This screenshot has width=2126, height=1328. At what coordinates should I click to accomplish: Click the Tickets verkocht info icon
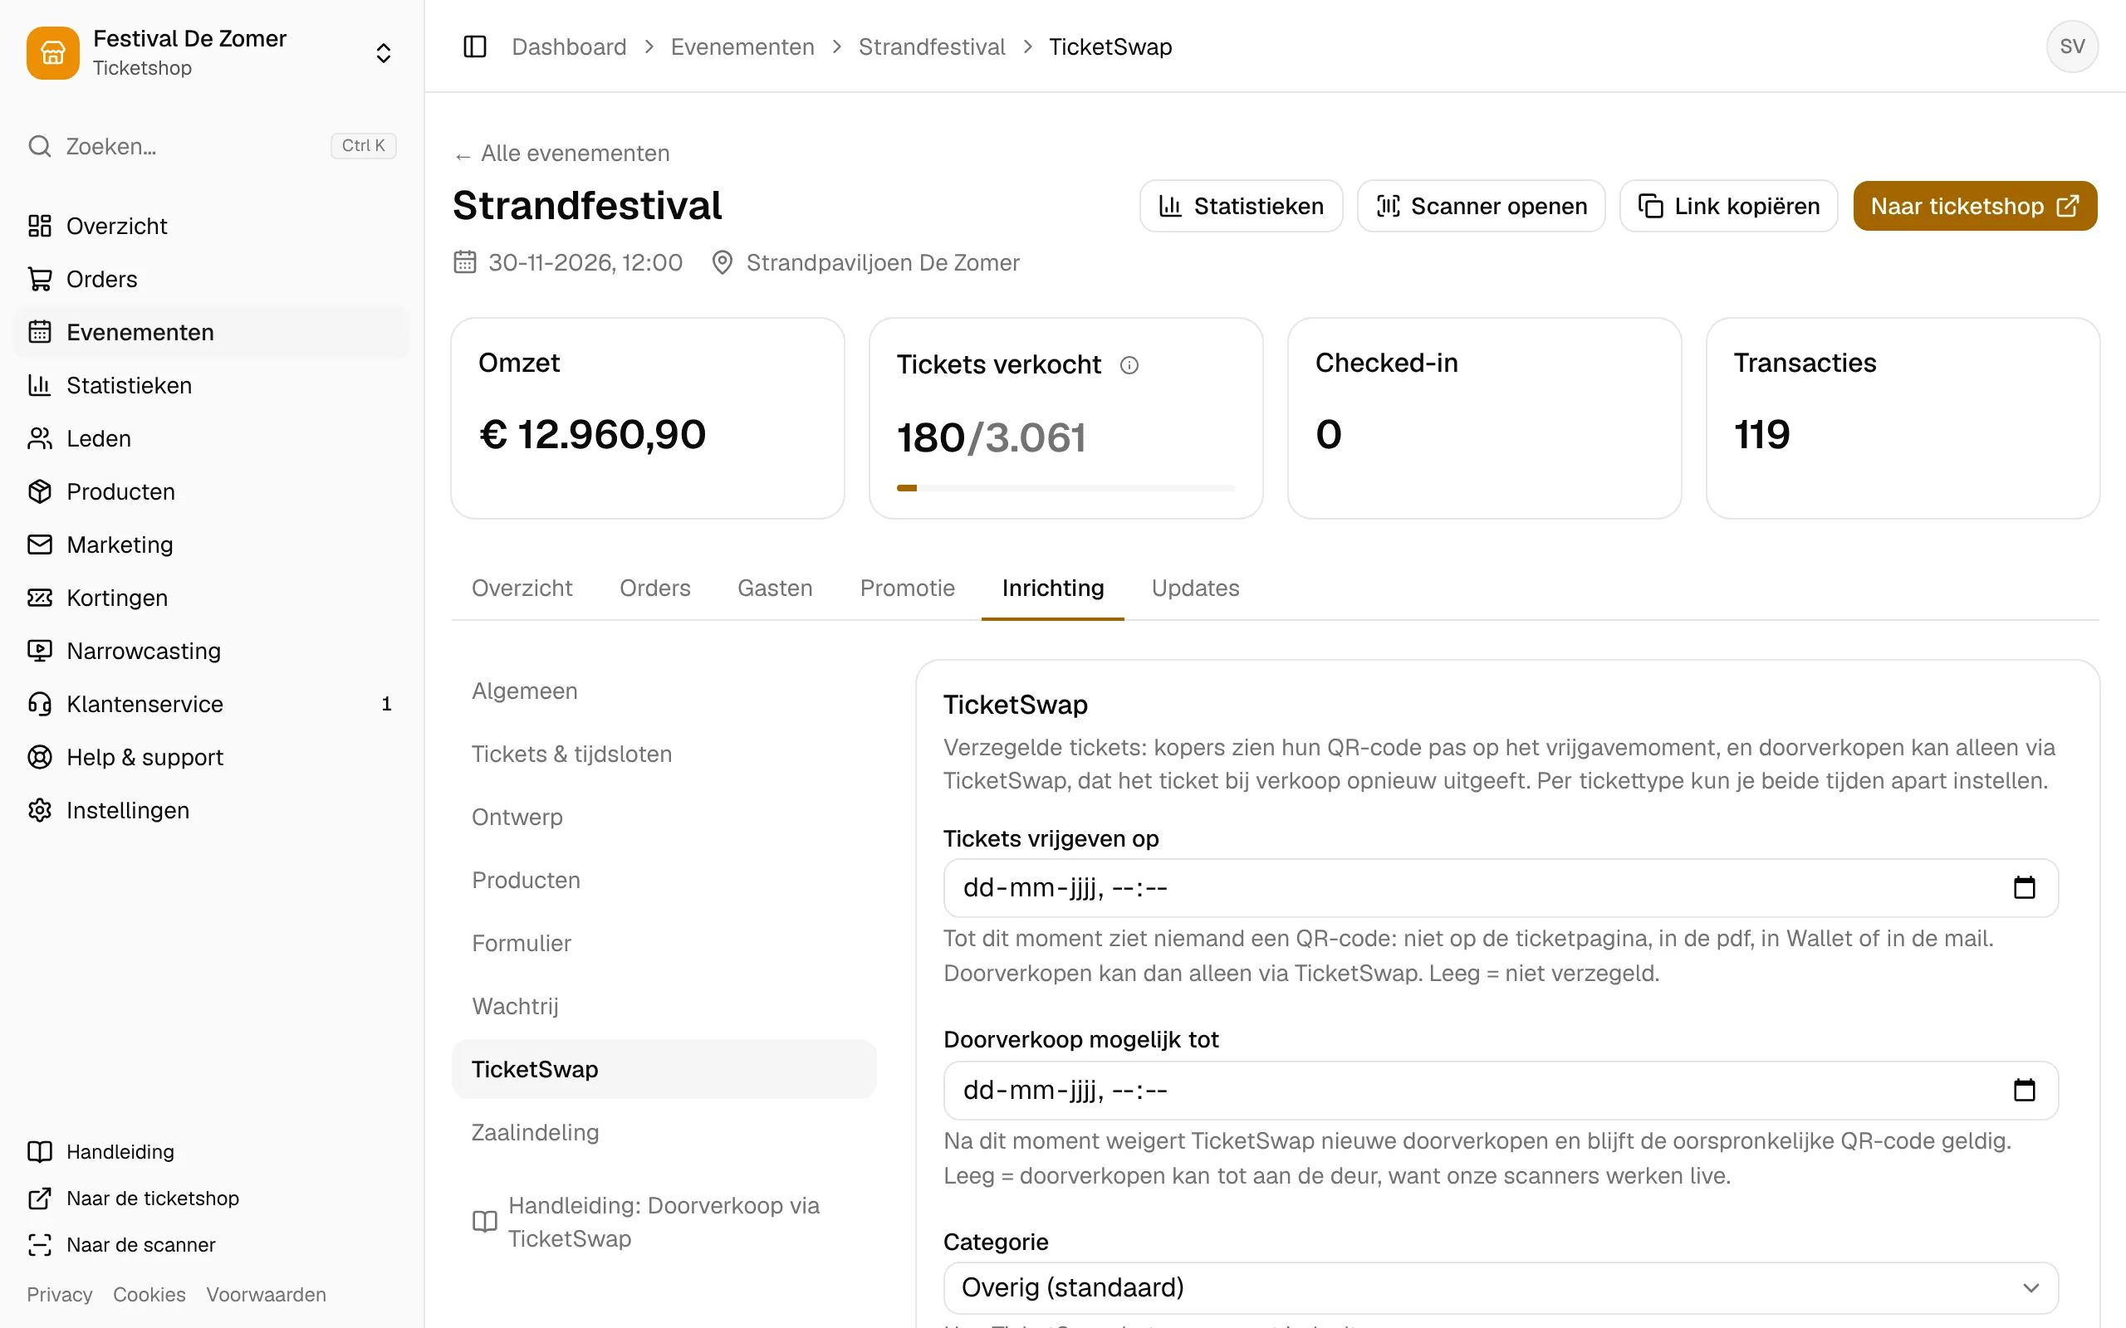point(1129,364)
